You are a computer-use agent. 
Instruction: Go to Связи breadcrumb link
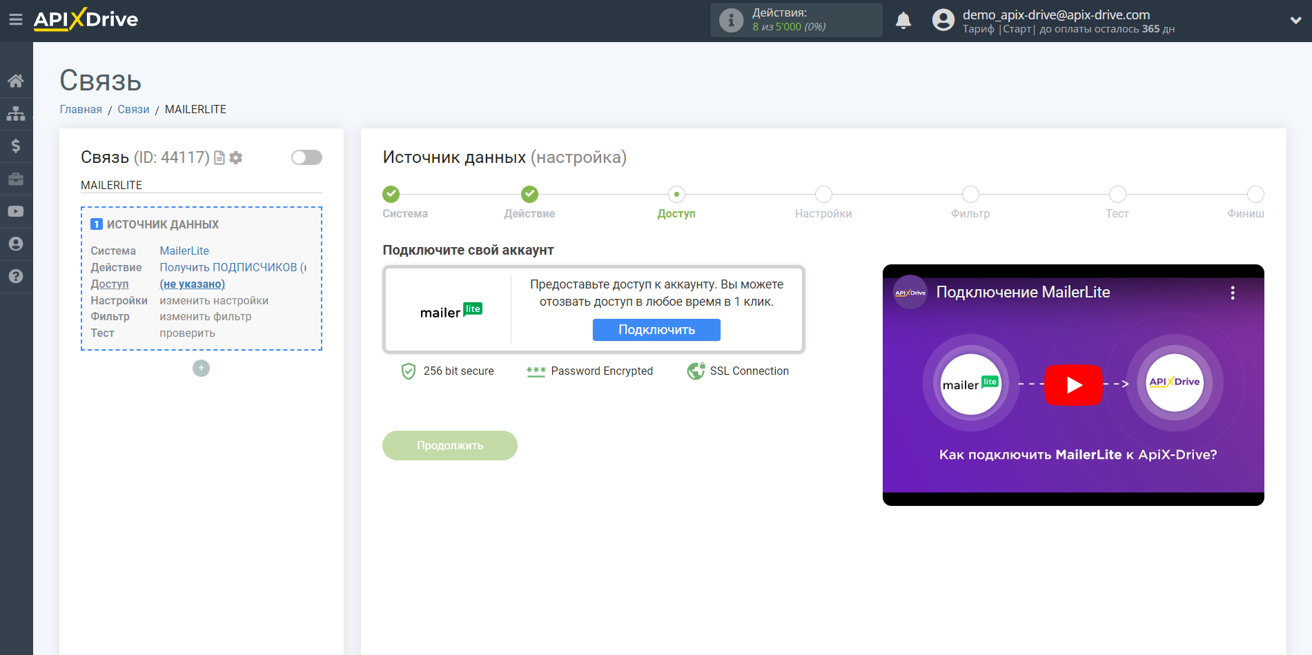133,109
